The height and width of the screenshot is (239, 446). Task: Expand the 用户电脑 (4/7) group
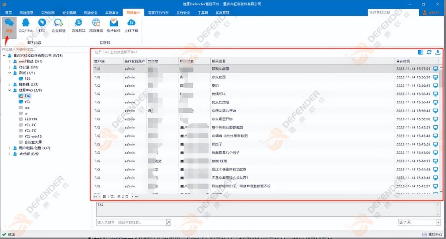point(10,148)
